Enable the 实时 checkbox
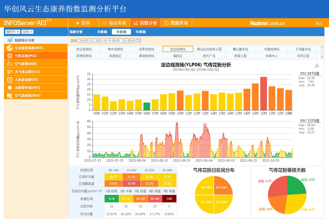The height and width of the screenshot is (219, 329). [x=79, y=41]
